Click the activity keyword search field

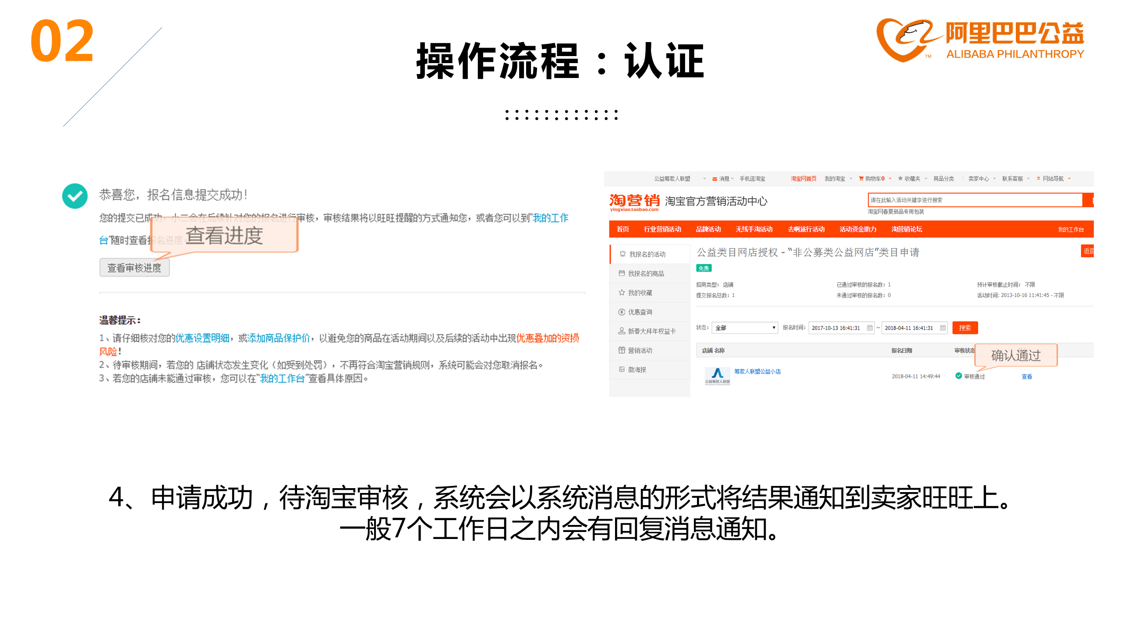975,200
